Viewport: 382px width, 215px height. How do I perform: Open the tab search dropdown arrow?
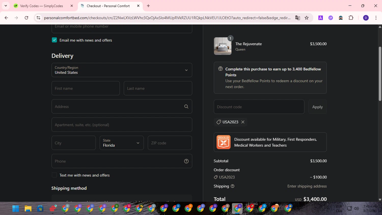[6, 6]
